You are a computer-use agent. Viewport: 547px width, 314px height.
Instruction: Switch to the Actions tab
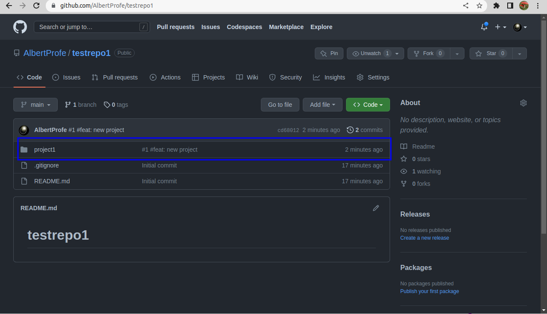click(165, 77)
